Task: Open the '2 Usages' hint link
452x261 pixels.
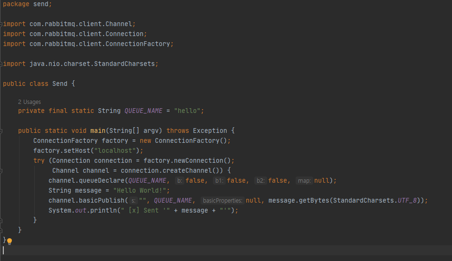Action: pos(29,102)
